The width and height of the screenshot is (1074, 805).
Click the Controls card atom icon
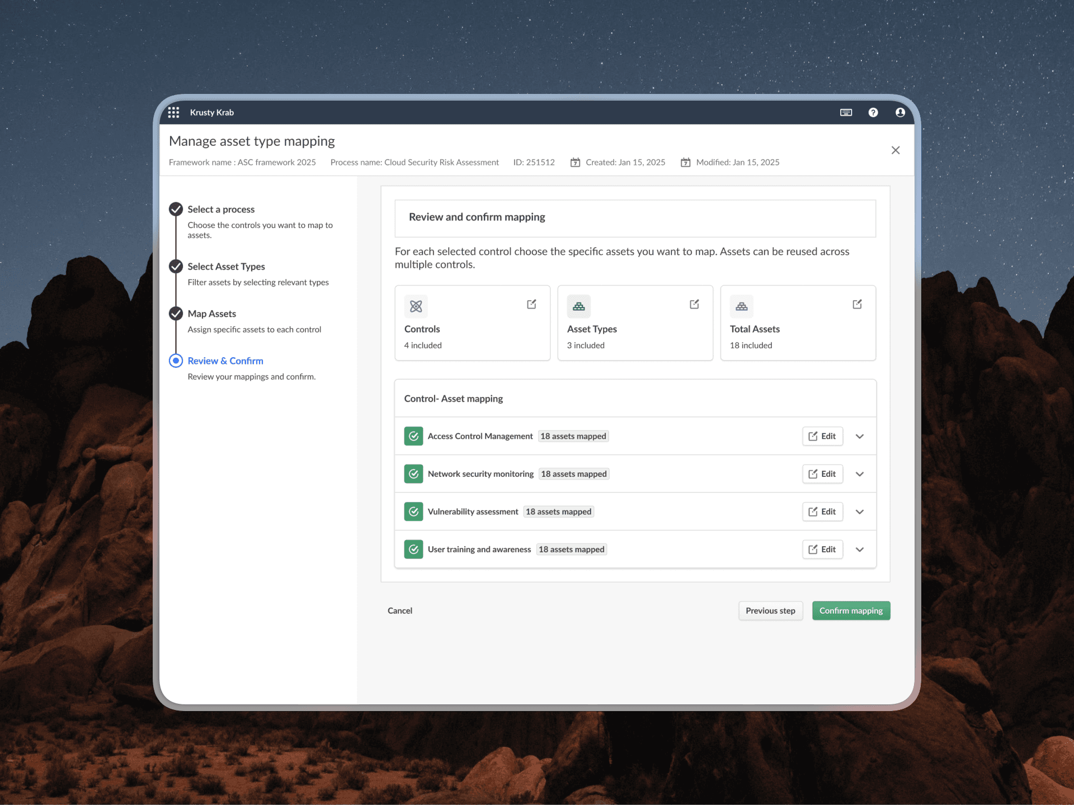coord(416,306)
